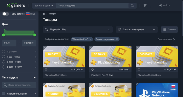The width and height of the screenshot is (183, 97).
Task: Check the Карты пополнения checkbox
Action: (x=4, y=94)
